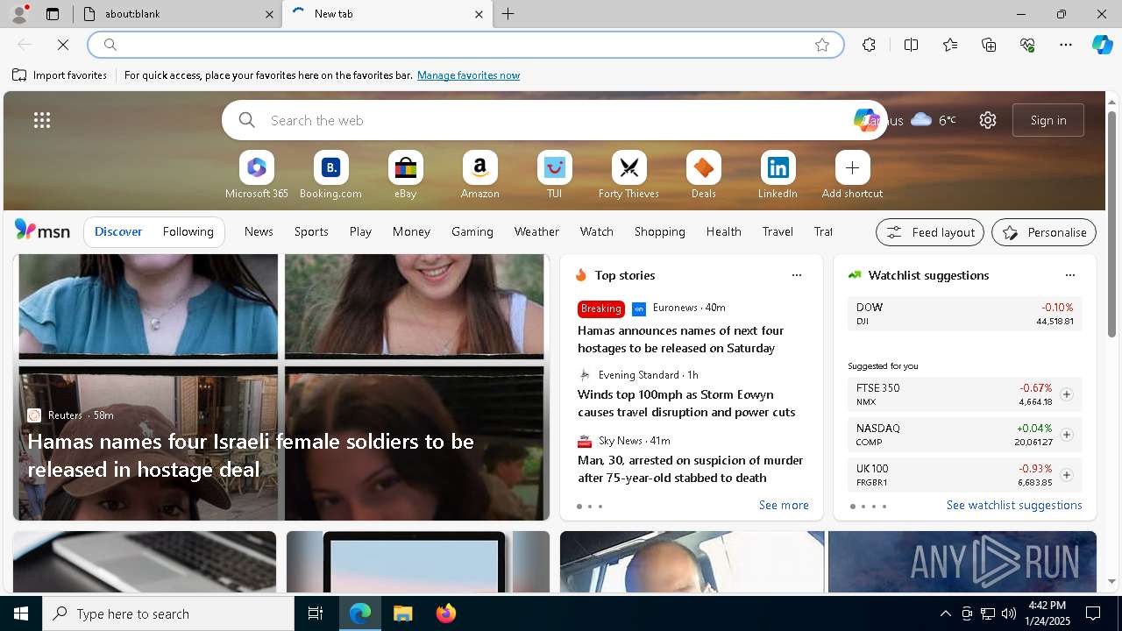1122x631 pixels.
Task: Click the Personalise button
Action: pos(1043,232)
